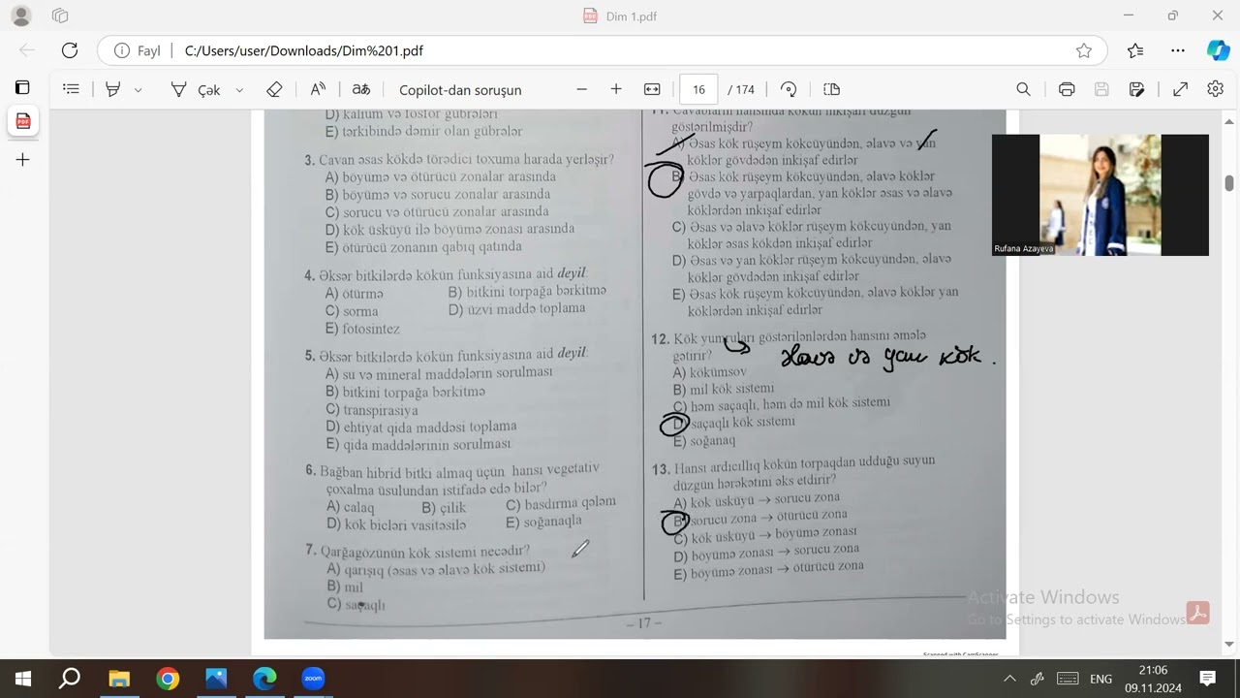
Task: Show hidden system tray icons
Action: [1009, 679]
